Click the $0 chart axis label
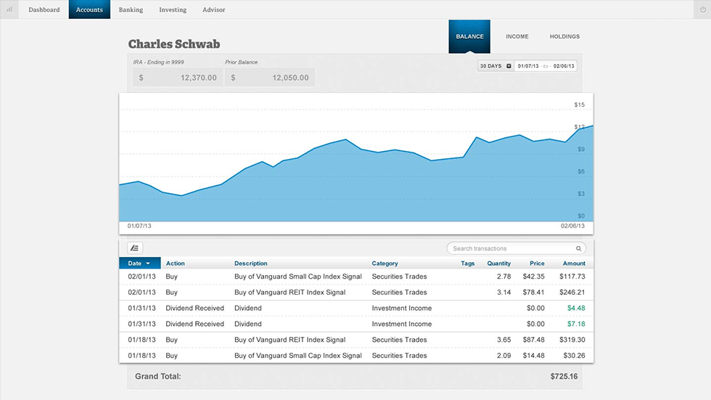This screenshot has height=400, width=711. tap(581, 216)
